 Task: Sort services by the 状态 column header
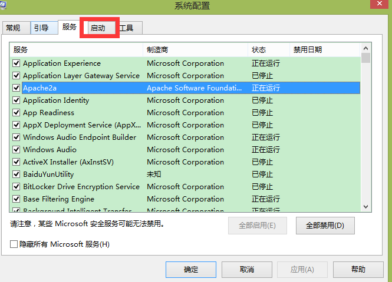pyautogui.click(x=259, y=50)
